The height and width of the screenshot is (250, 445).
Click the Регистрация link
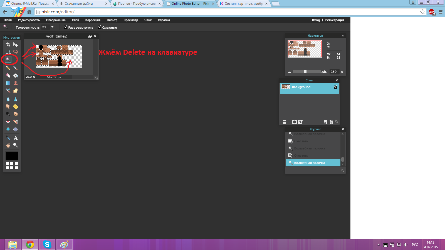tap(335, 20)
